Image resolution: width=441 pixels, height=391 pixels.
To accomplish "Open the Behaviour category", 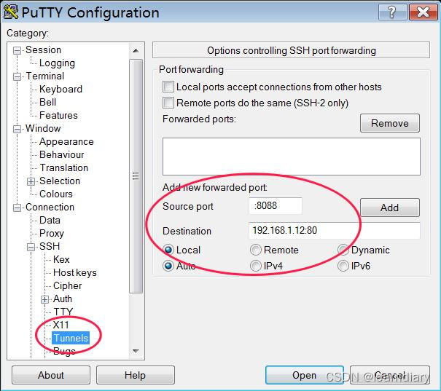I will [61, 154].
